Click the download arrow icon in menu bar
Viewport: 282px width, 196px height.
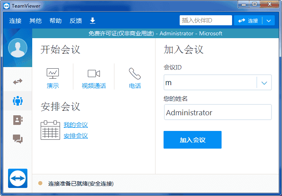(x=92, y=20)
